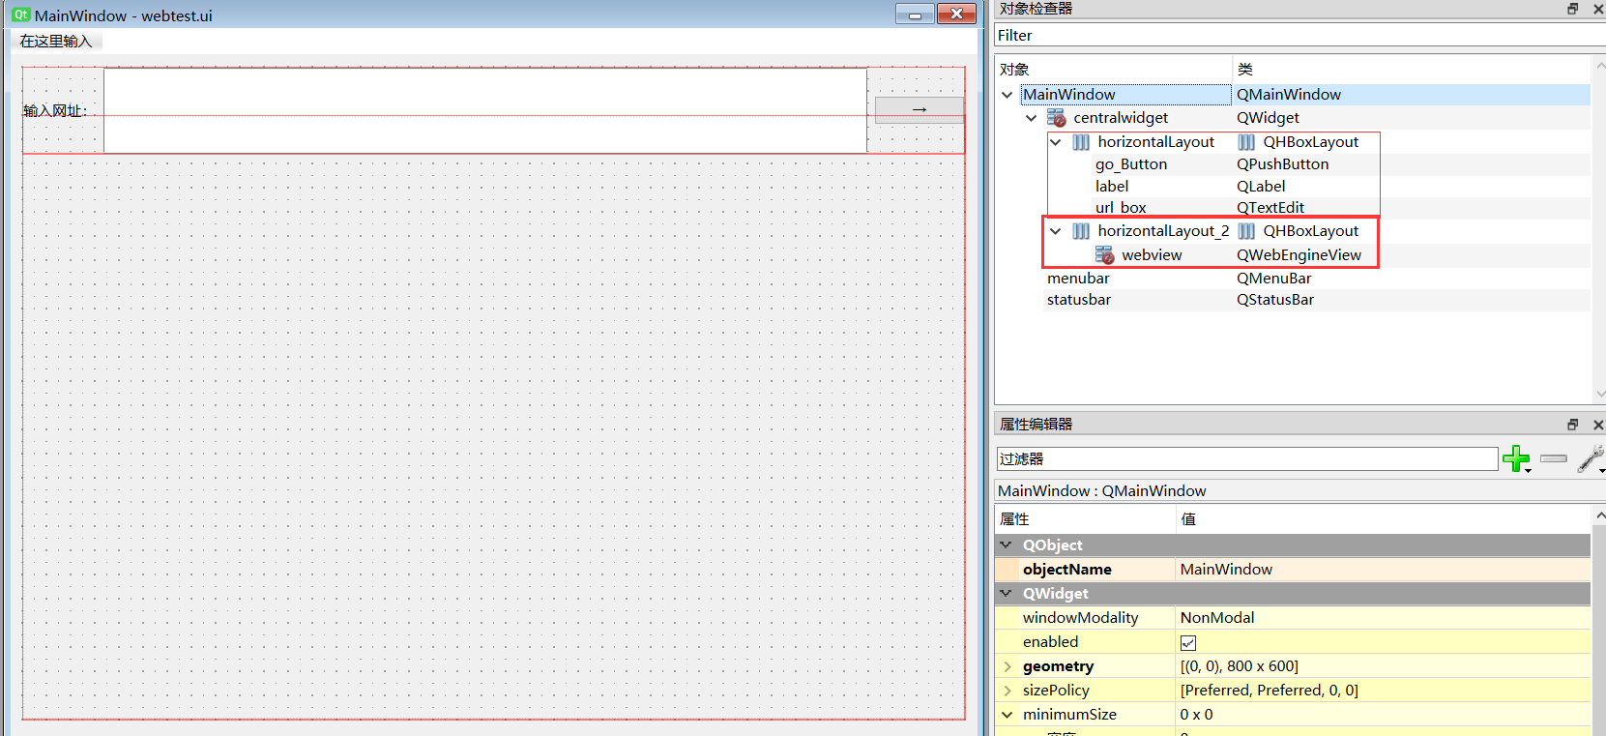This screenshot has width=1606, height=736.
Task: Select go_Button in object tree
Action: pyautogui.click(x=1131, y=164)
